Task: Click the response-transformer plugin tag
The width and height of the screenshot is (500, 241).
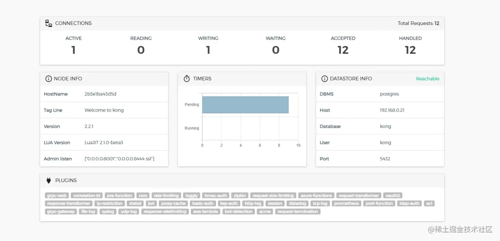Action: click(69, 203)
